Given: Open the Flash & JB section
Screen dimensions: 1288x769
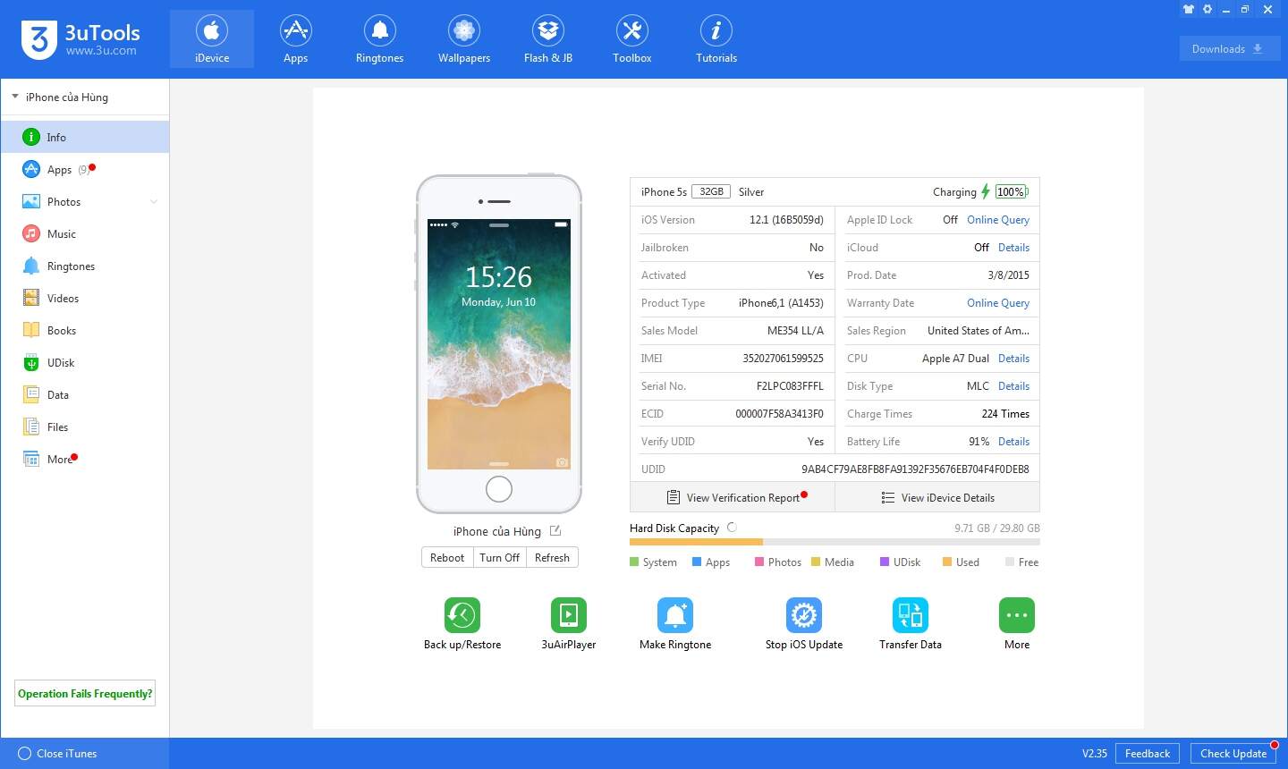Looking at the screenshot, I should pos(547,40).
